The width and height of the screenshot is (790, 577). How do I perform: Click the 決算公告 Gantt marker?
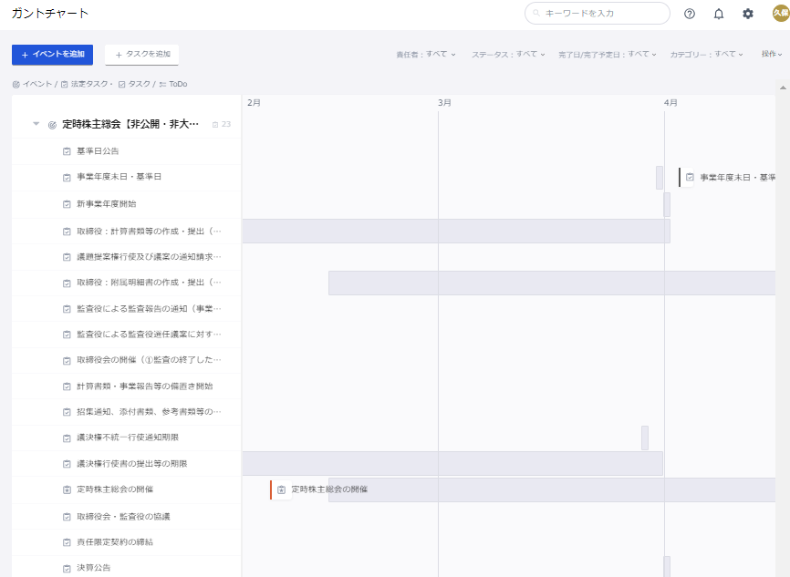point(667,566)
